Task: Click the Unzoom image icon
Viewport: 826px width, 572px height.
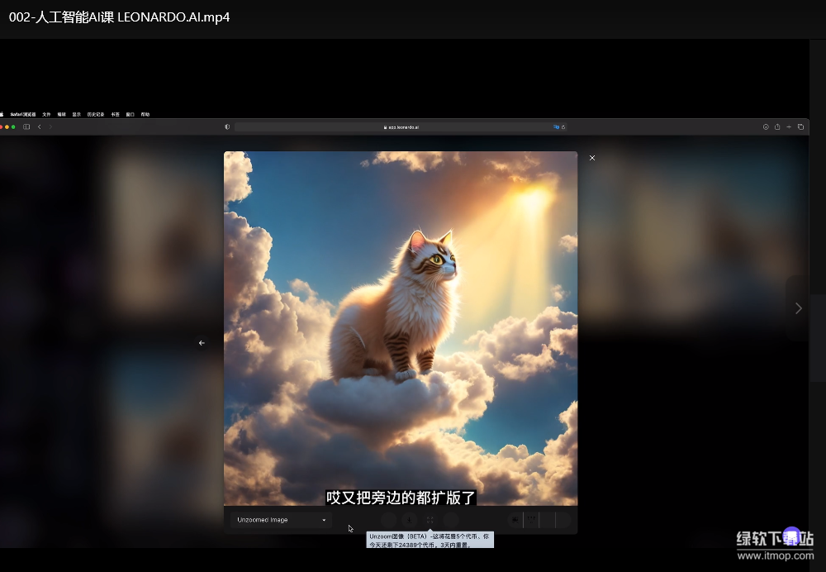Action: (x=430, y=520)
